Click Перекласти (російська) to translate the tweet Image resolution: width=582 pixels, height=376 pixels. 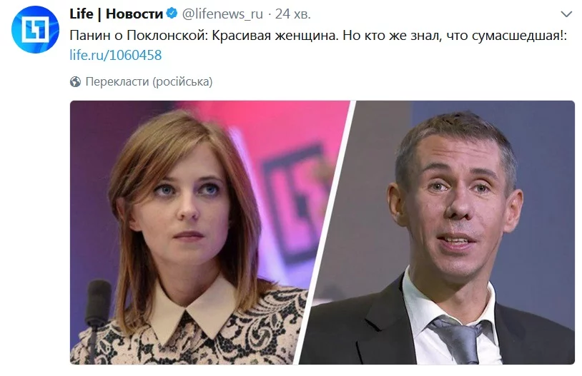coord(149,81)
